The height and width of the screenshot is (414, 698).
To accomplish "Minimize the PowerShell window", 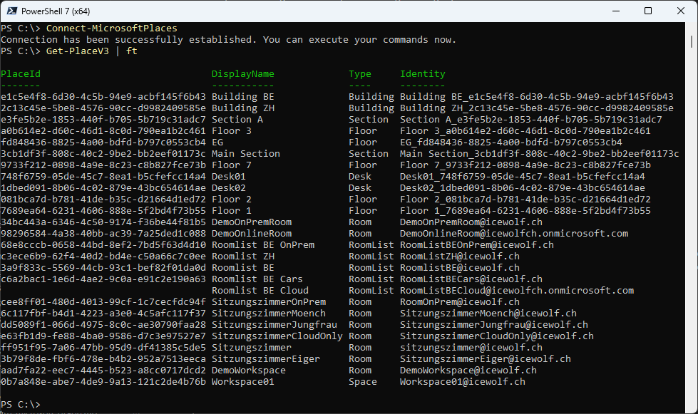I will tap(615, 11).
